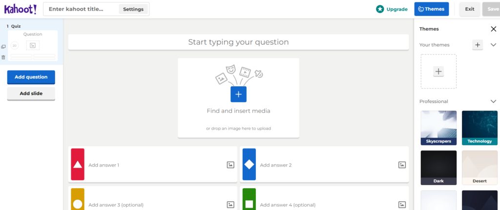
Task: Click the blue plus to insert media
Action: (238, 94)
